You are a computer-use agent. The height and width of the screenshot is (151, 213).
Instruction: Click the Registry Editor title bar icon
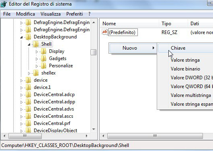(4, 4)
